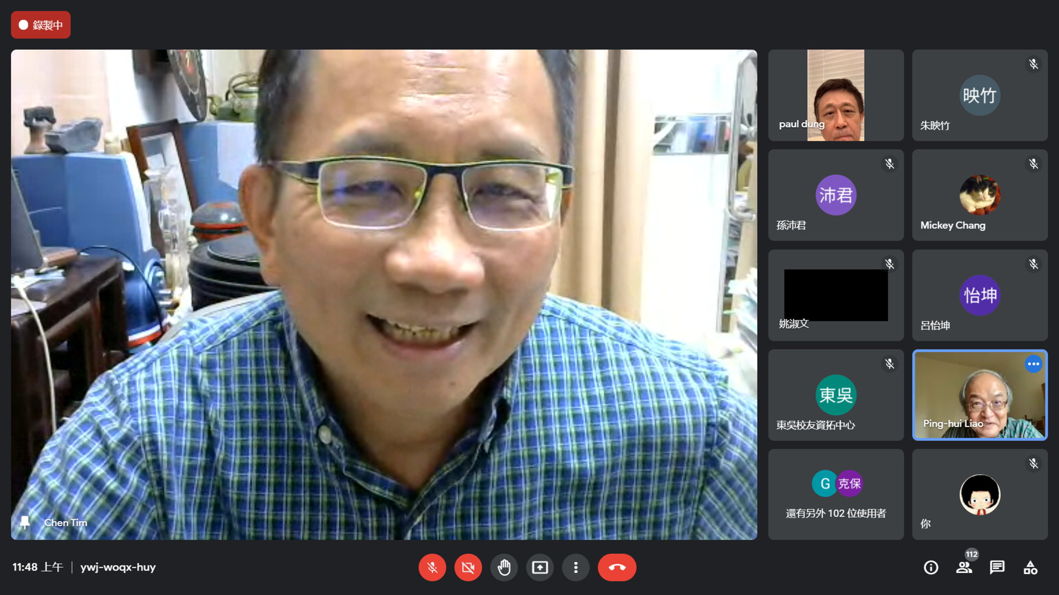Raise hand in the meeting
1059x595 pixels.
504,567
